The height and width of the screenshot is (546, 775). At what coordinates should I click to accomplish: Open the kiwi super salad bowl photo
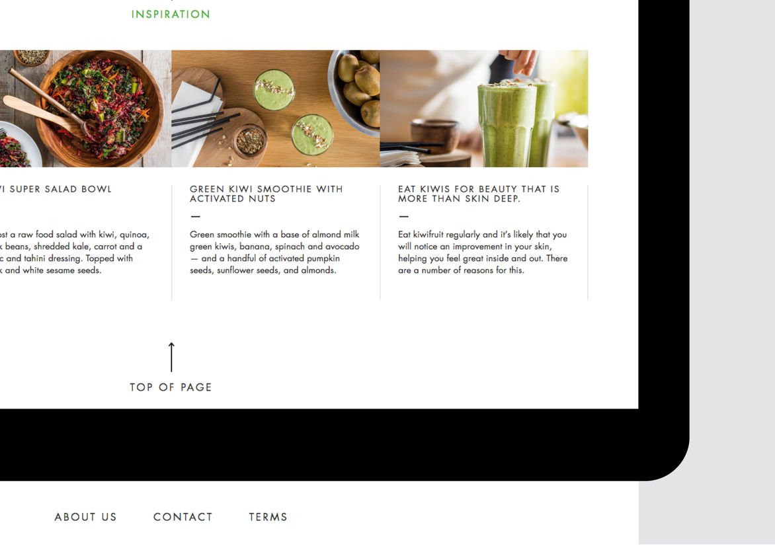(x=85, y=108)
